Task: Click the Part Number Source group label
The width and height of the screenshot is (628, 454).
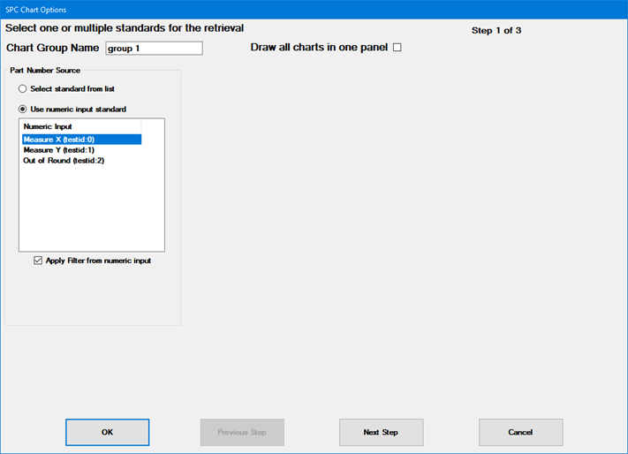Action: [x=45, y=71]
